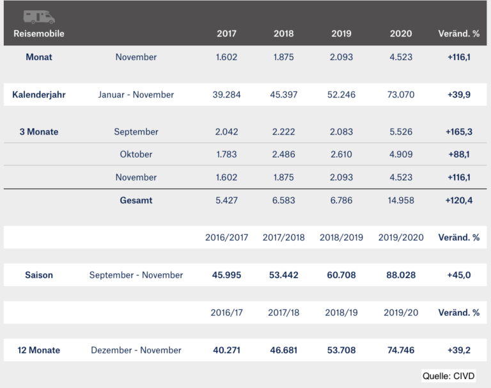Click the motorhome icon in header

tap(39, 17)
